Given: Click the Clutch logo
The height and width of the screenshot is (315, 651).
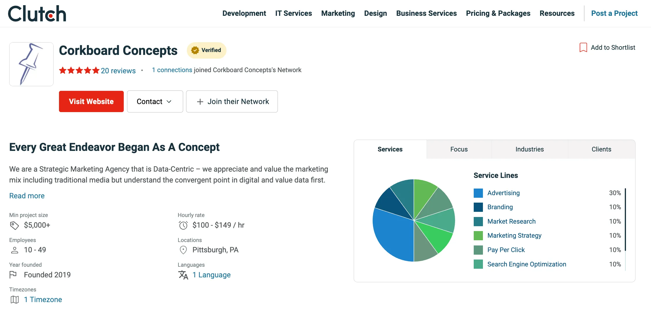Looking at the screenshot, I should tap(37, 13).
